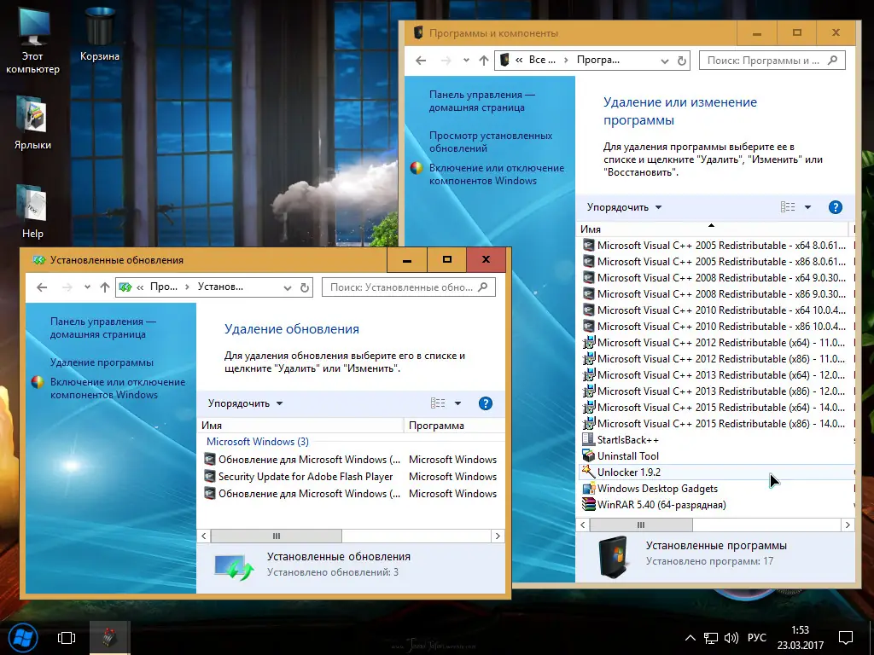The width and height of the screenshot is (874, 655).
Task: Select Visual C++ 2005 Redistributable x64 entry
Action: [717, 245]
